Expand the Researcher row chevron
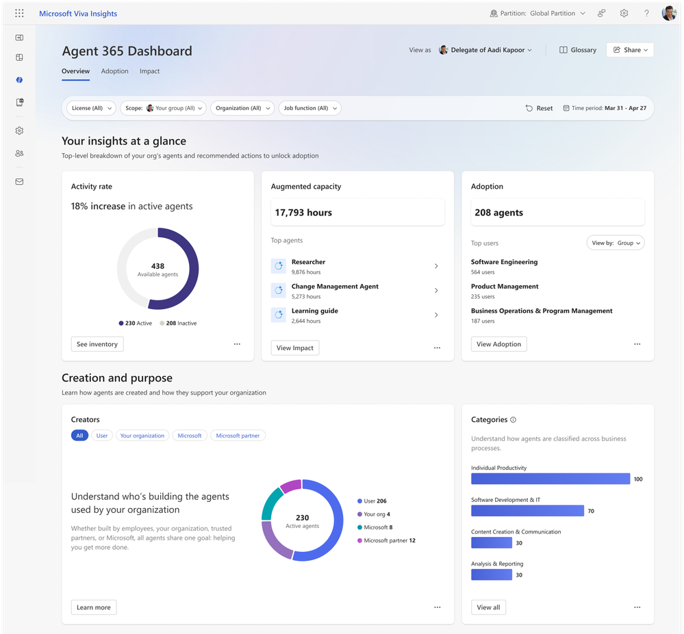684x634 pixels. pyautogui.click(x=436, y=266)
